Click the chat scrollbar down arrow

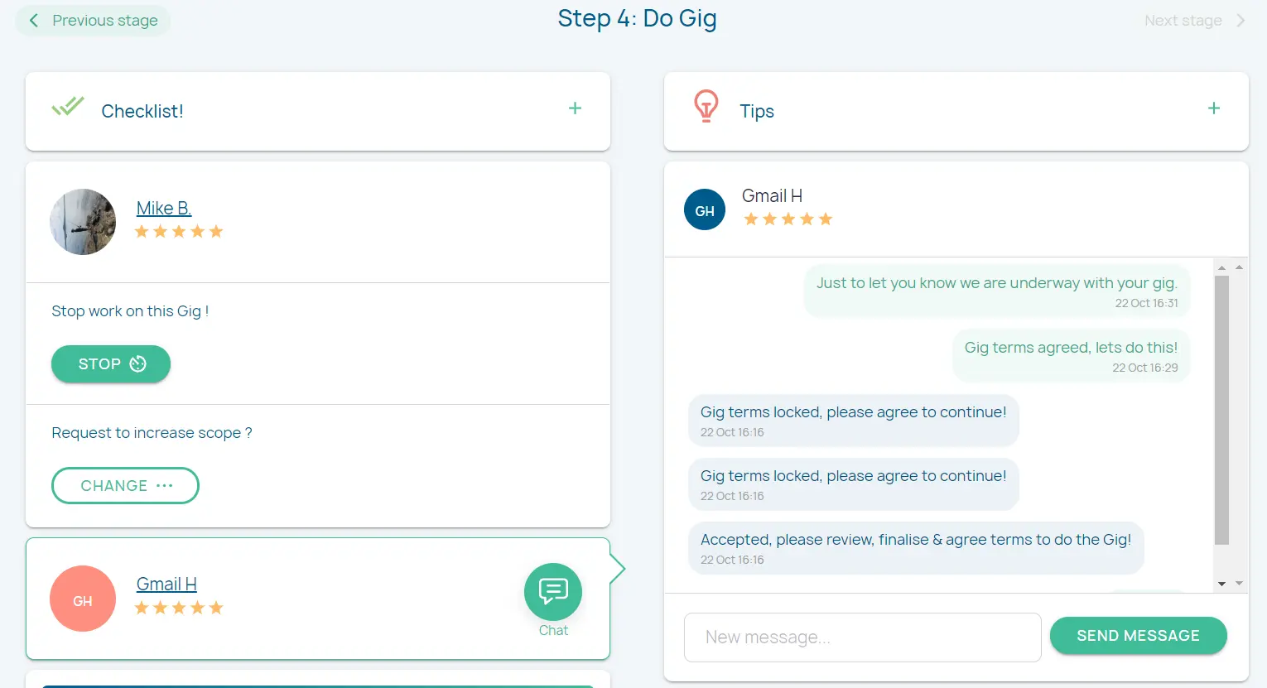(x=1221, y=584)
